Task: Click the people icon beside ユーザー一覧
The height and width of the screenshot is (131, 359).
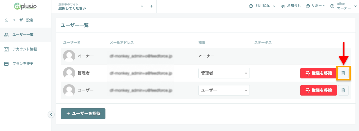Action: [6, 35]
